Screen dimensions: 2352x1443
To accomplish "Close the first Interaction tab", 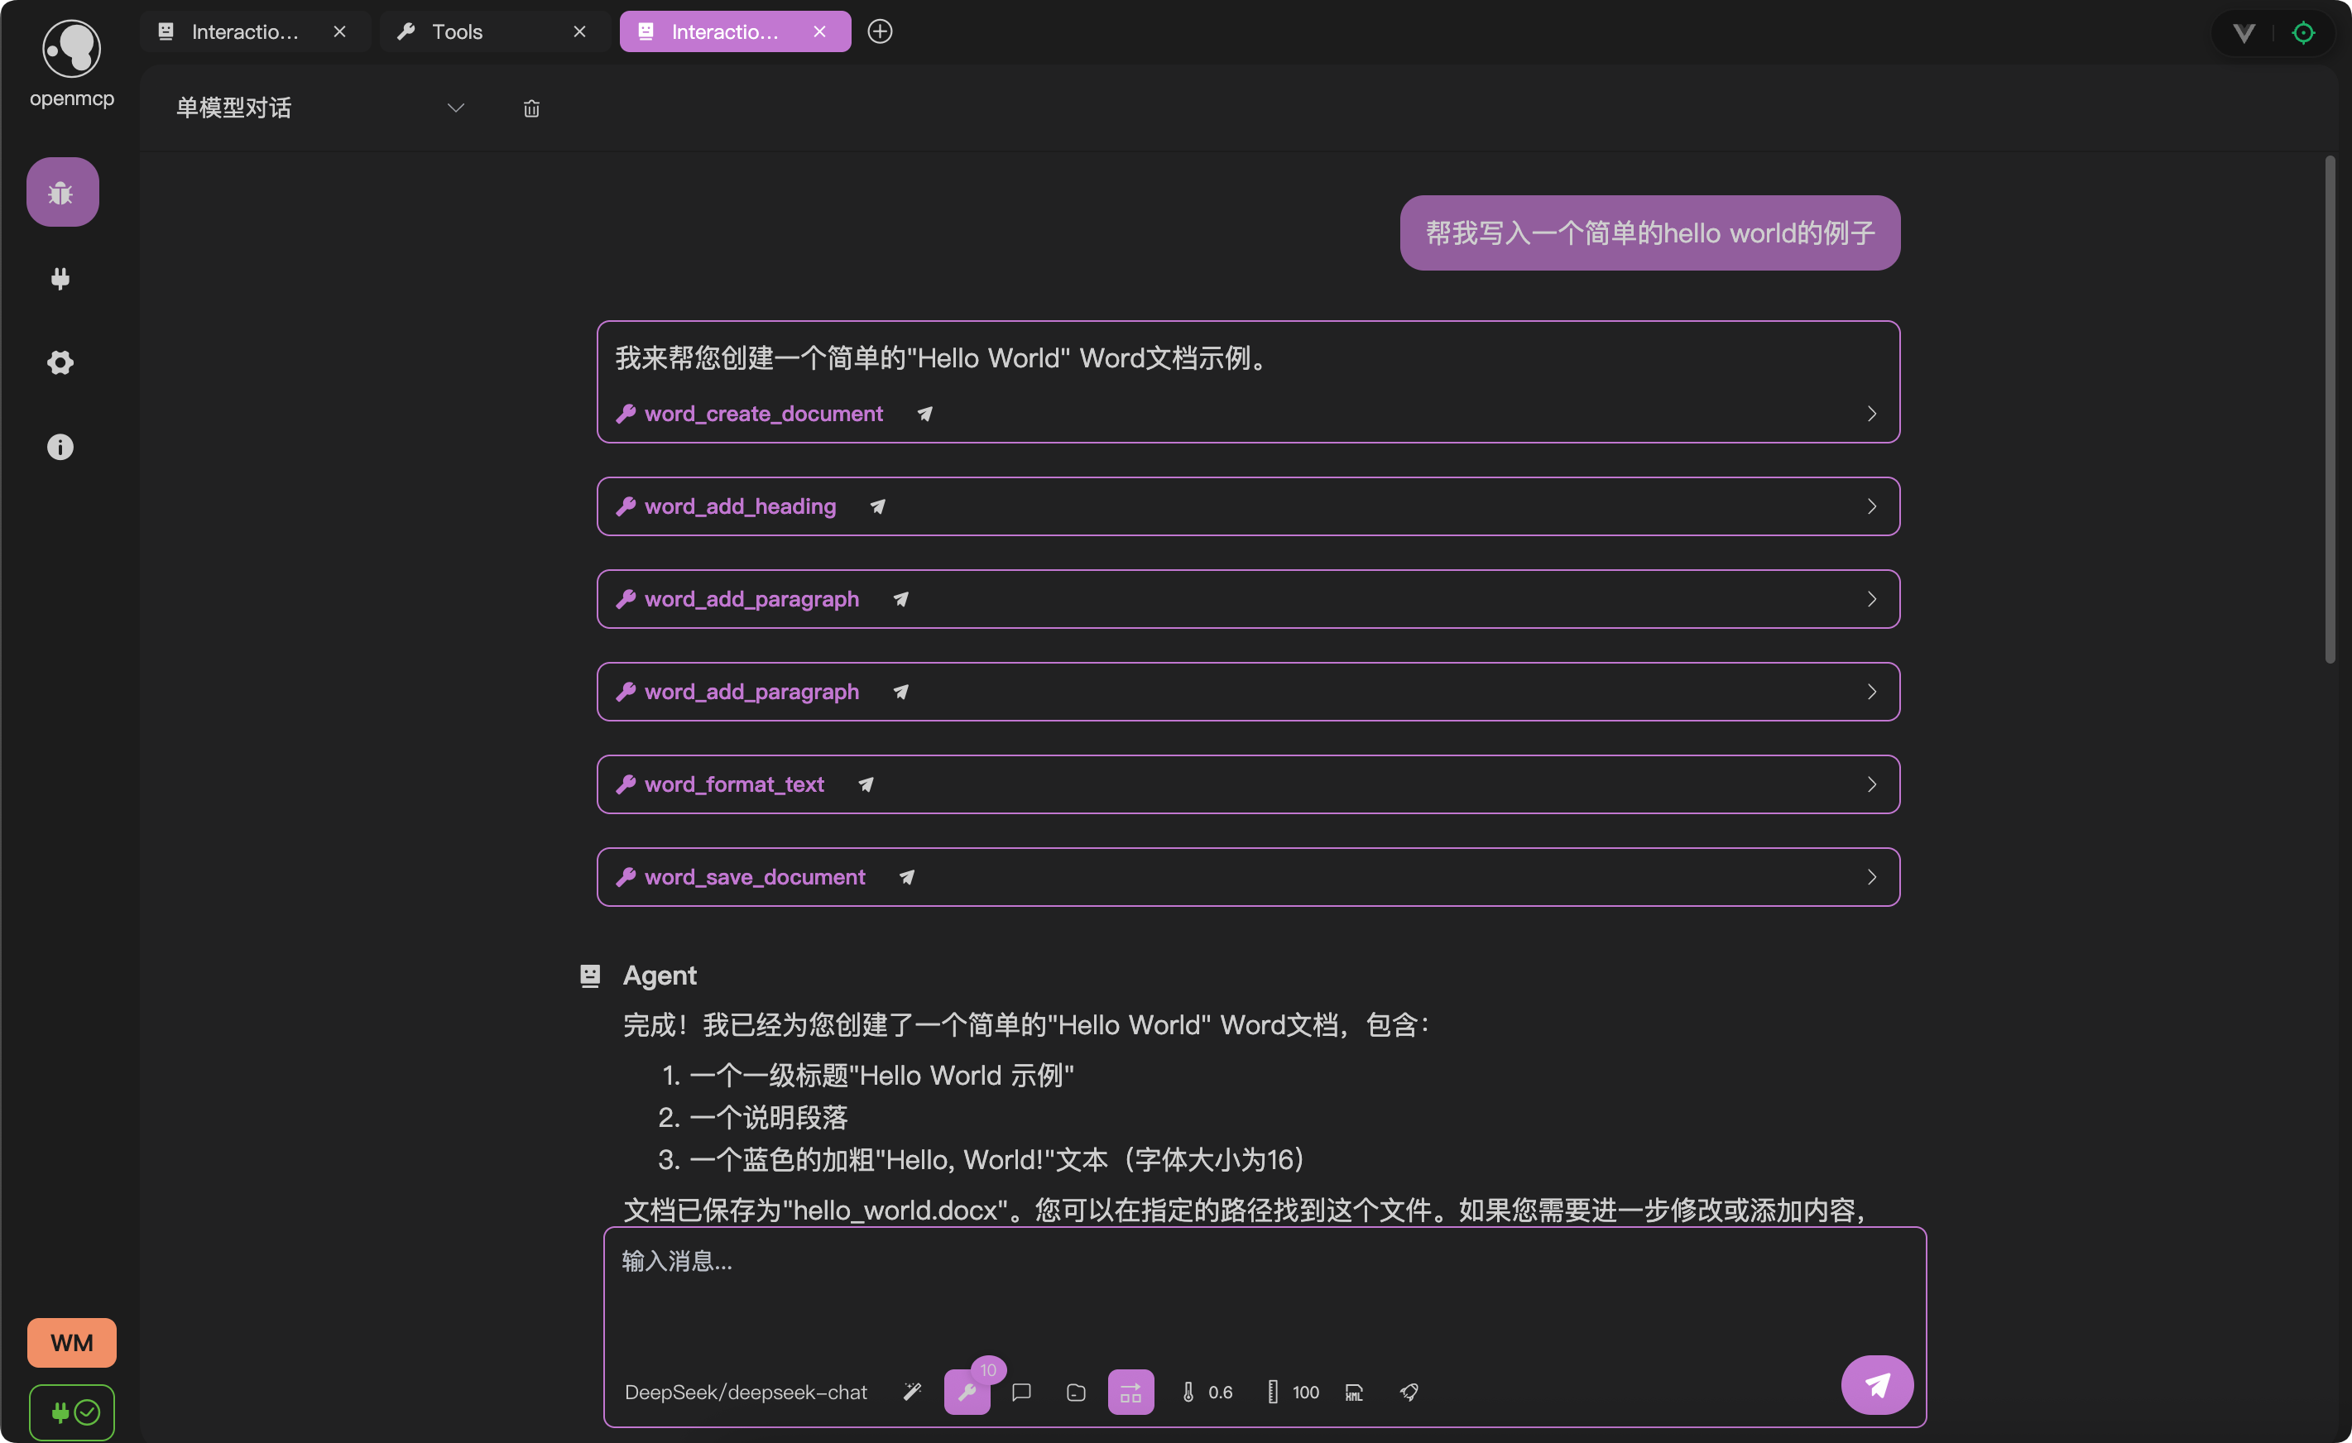I will tap(340, 31).
